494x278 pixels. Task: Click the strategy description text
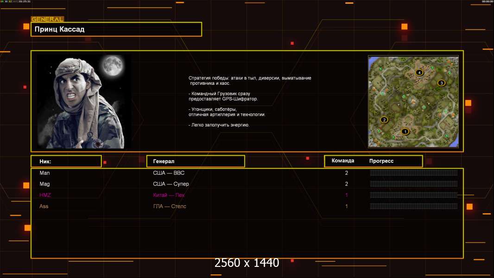pos(250,101)
